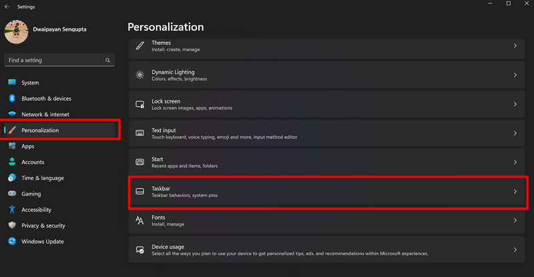Screen dimensions: 534x277
Task: Expand the Device usage chevron
Action: (x=515, y=250)
